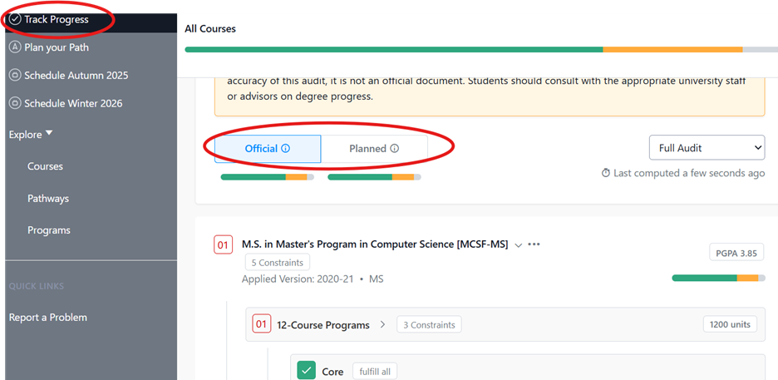Open the Full Audit dropdown
778x380 pixels.
[707, 148]
